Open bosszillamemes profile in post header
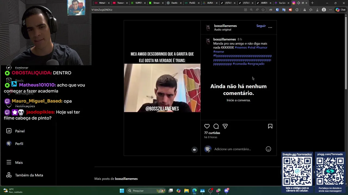This screenshot has height=195, width=348. pyautogui.click(x=225, y=26)
